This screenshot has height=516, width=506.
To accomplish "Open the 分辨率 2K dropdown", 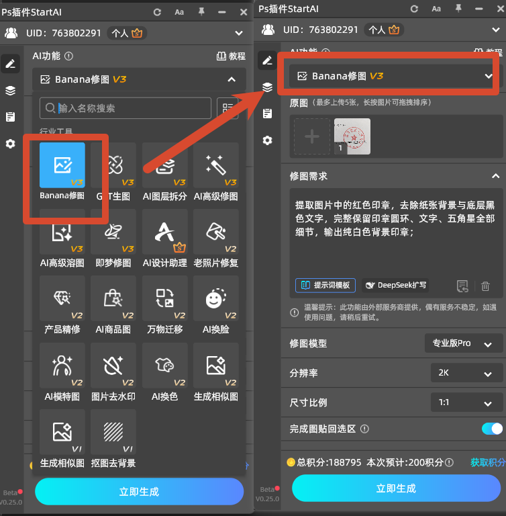I will tap(466, 373).
